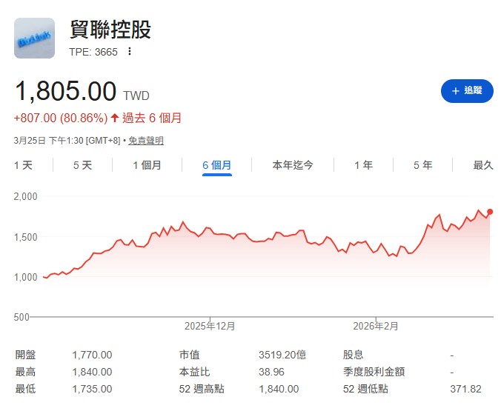The image size is (501, 411).
Task: Click the 2,000 y-axis label
Action: click(x=25, y=196)
